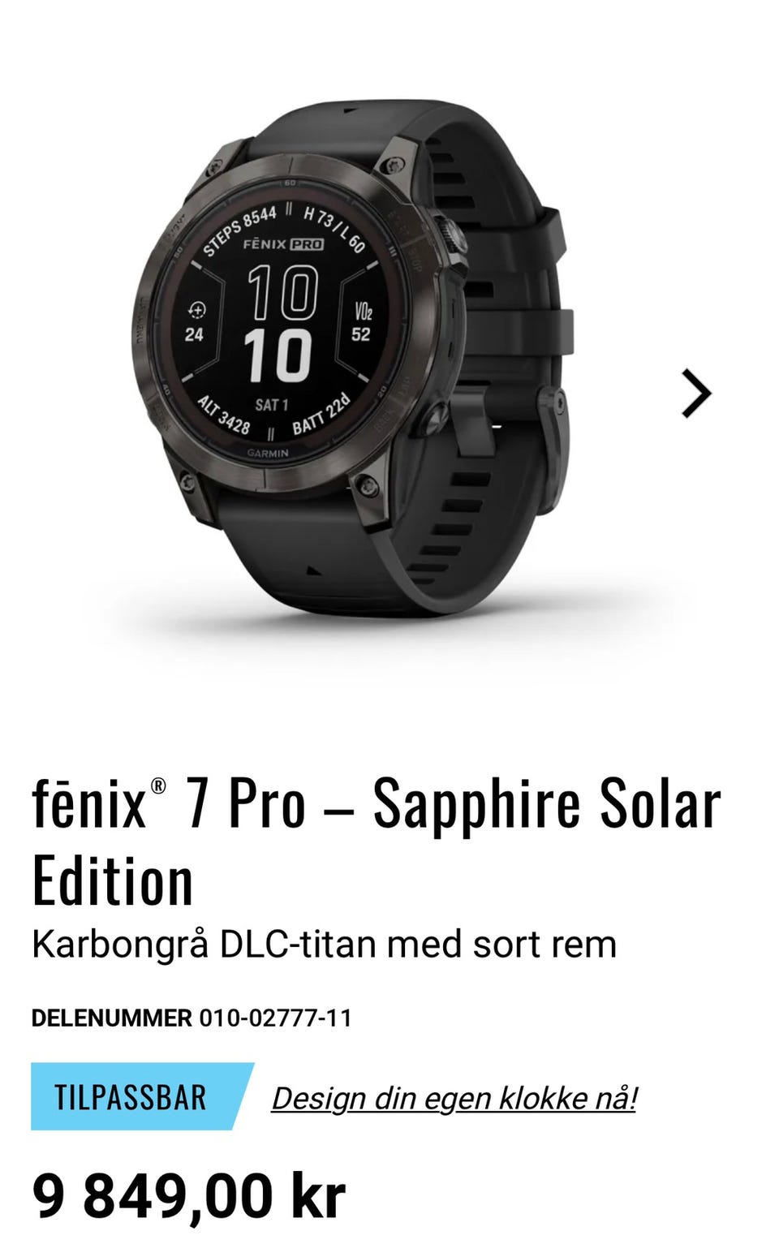The height and width of the screenshot is (1244, 779).
Task: Click the large outlined hour digits 10
Action: tap(282, 293)
